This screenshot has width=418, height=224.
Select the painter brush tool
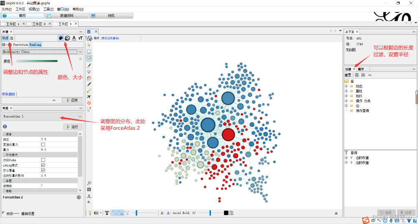[x=89, y=65]
